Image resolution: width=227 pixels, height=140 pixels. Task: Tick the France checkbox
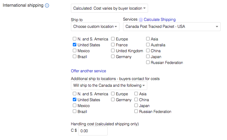point(113,45)
